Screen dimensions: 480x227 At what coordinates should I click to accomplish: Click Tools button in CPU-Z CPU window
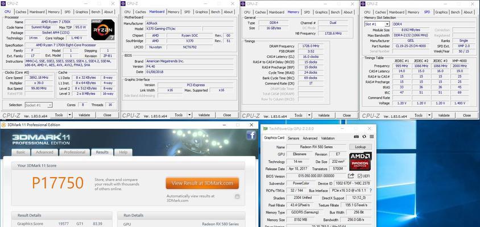(x=59, y=115)
